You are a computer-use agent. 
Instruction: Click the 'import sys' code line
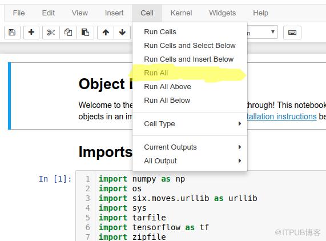click(x=123, y=208)
